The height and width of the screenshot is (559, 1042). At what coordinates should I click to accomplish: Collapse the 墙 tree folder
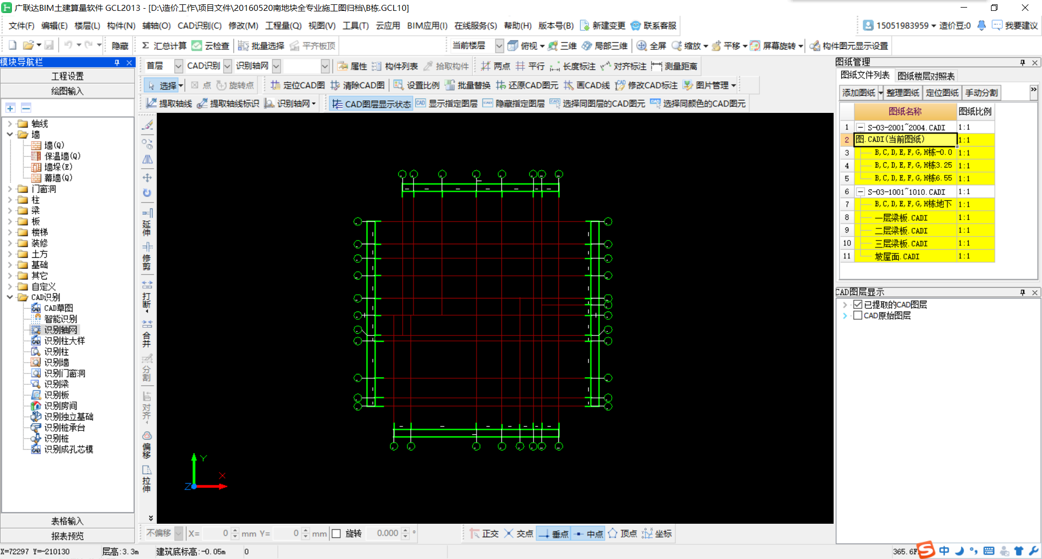(10, 134)
